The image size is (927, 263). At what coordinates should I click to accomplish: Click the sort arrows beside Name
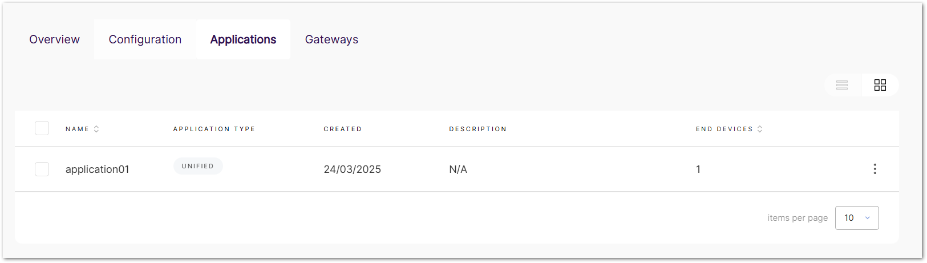click(96, 129)
